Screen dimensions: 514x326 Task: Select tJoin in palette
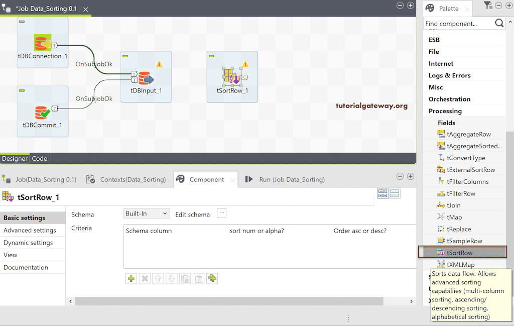pos(448,205)
